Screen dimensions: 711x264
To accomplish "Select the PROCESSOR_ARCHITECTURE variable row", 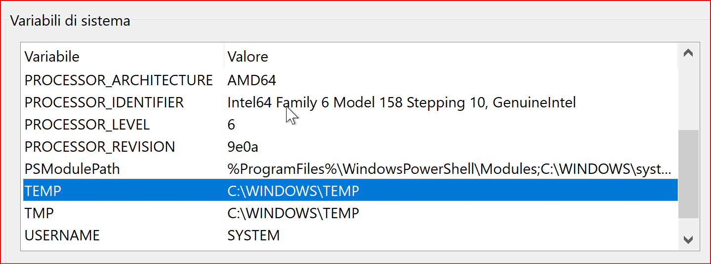I will [x=350, y=80].
